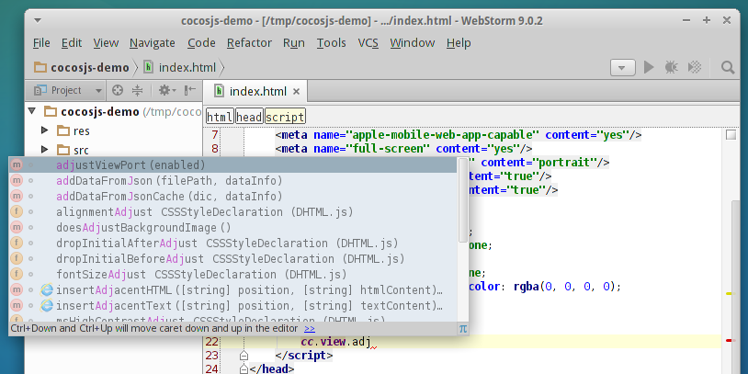The image size is (748, 374).
Task: Collapse the cocosjs-demo root node
Action: tap(32, 111)
